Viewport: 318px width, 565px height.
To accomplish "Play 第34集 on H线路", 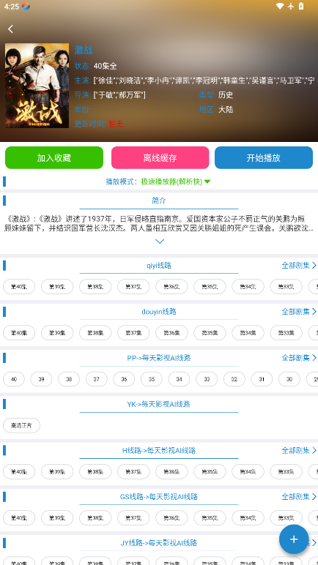I will point(248,471).
